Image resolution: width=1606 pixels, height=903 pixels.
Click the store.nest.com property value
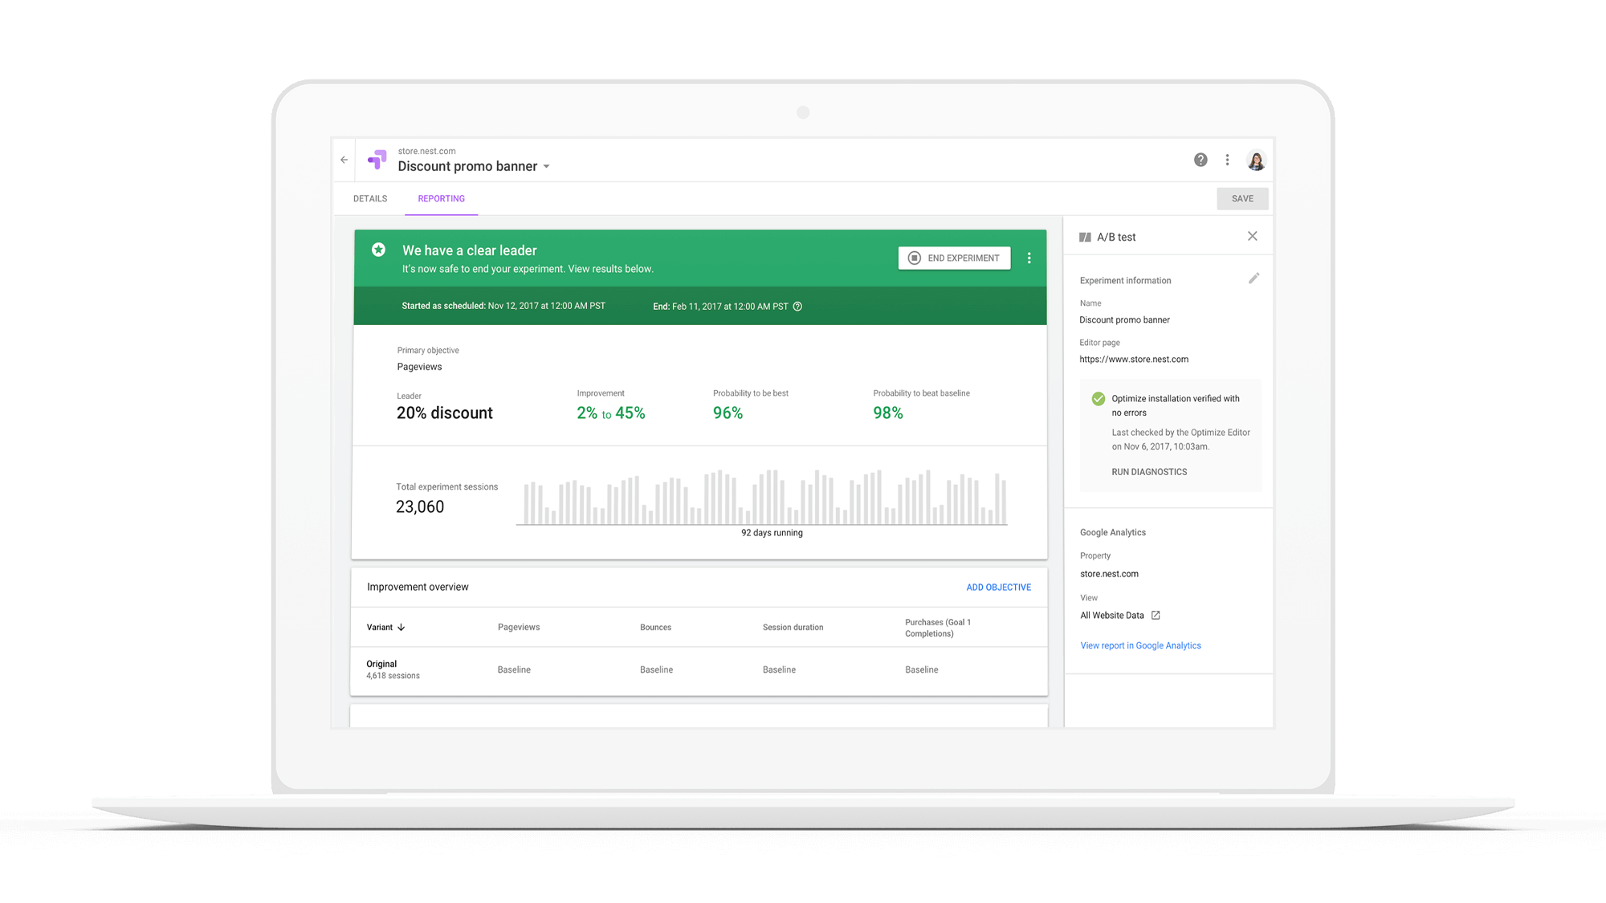click(x=1109, y=574)
